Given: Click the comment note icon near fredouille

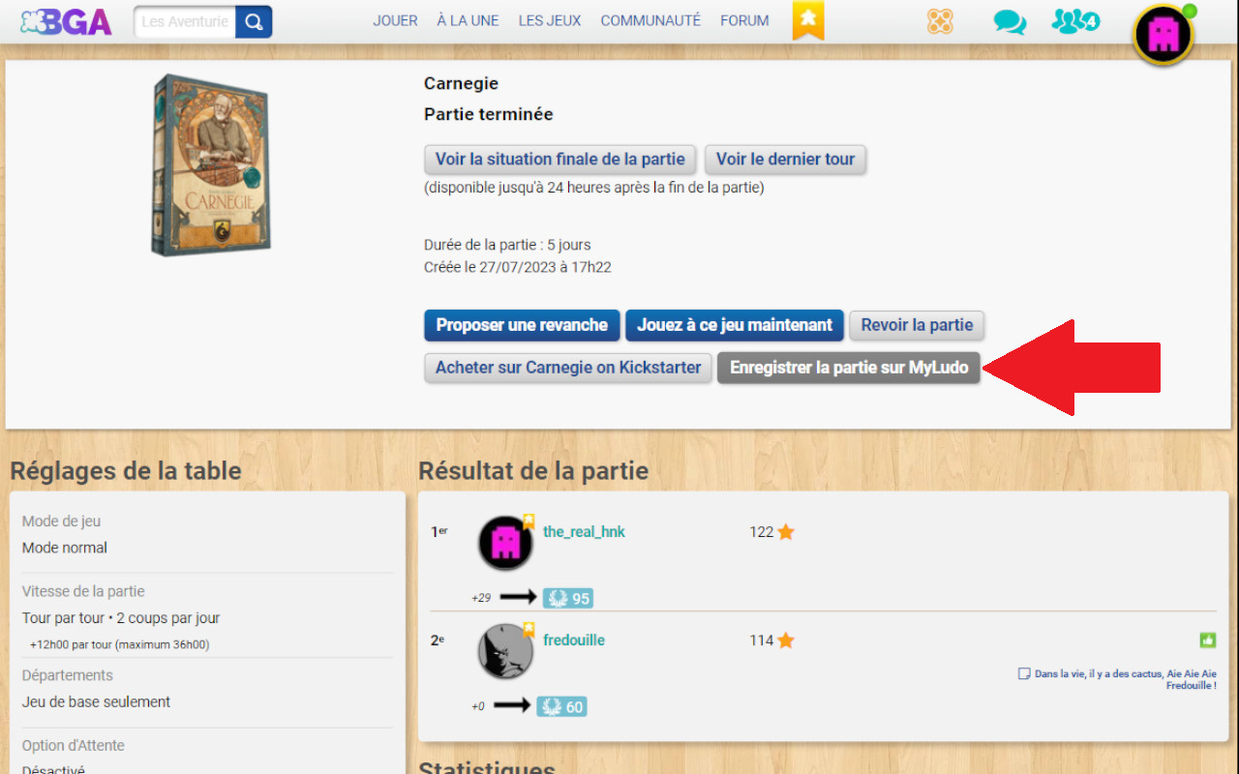Looking at the screenshot, I should [1024, 673].
